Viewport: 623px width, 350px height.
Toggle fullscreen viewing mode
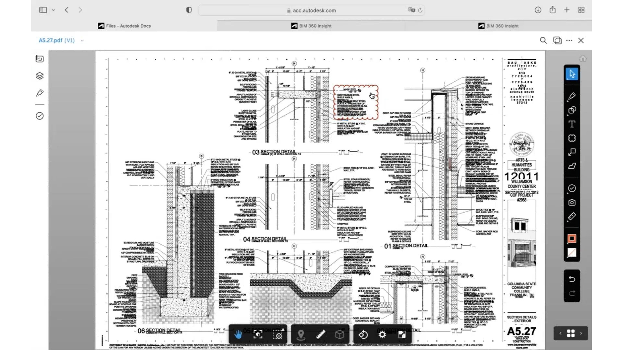point(402,334)
